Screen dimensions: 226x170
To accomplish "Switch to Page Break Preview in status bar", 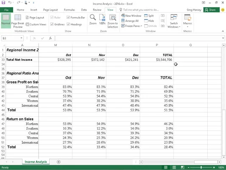I will [x=182, y=167].
